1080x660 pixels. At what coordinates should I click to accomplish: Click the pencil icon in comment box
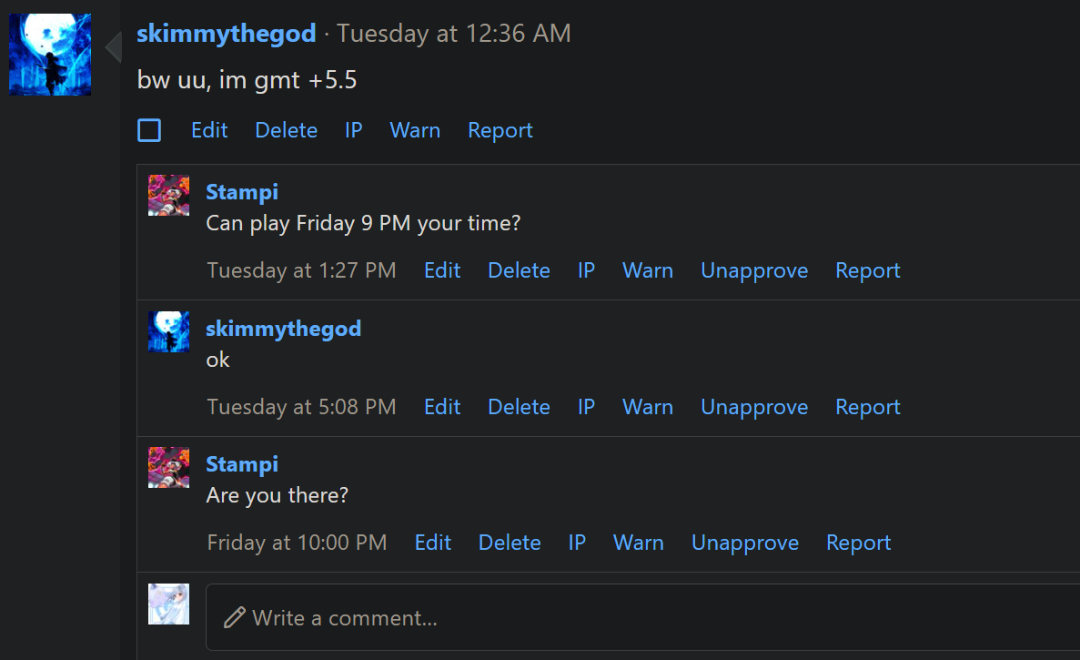pos(234,618)
